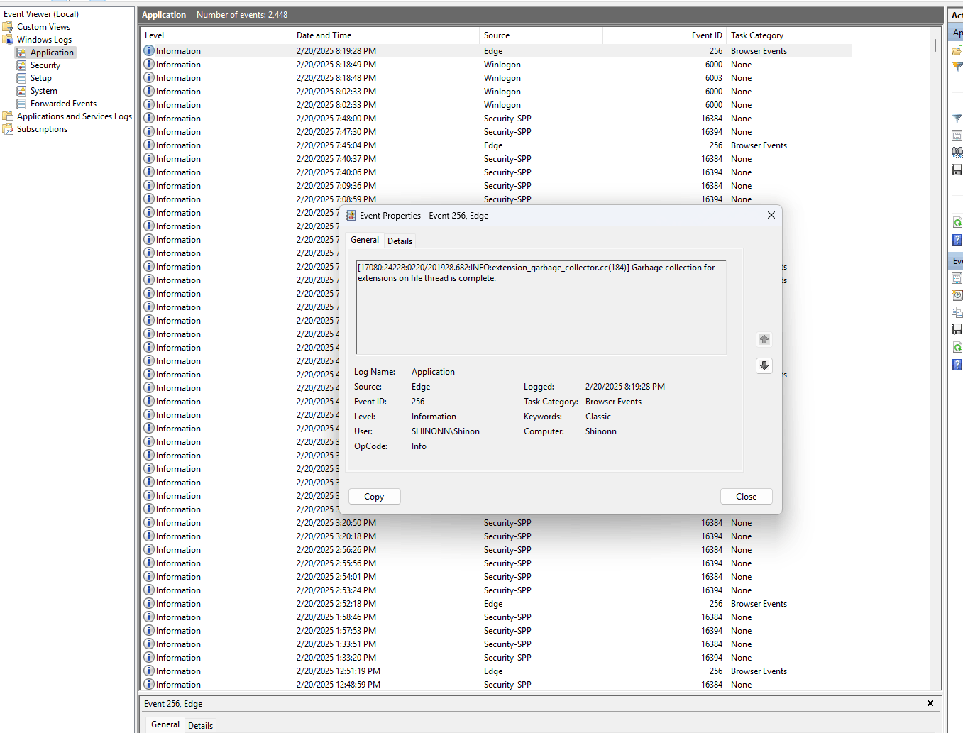Select the Event Viewer (Local) root node
This screenshot has width=963, height=733.
(x=41, y=14)
